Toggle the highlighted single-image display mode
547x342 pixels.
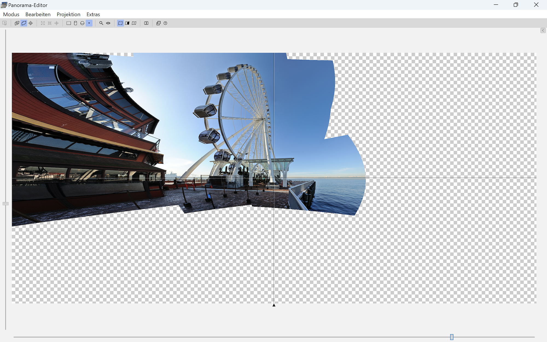click(120, 23)
